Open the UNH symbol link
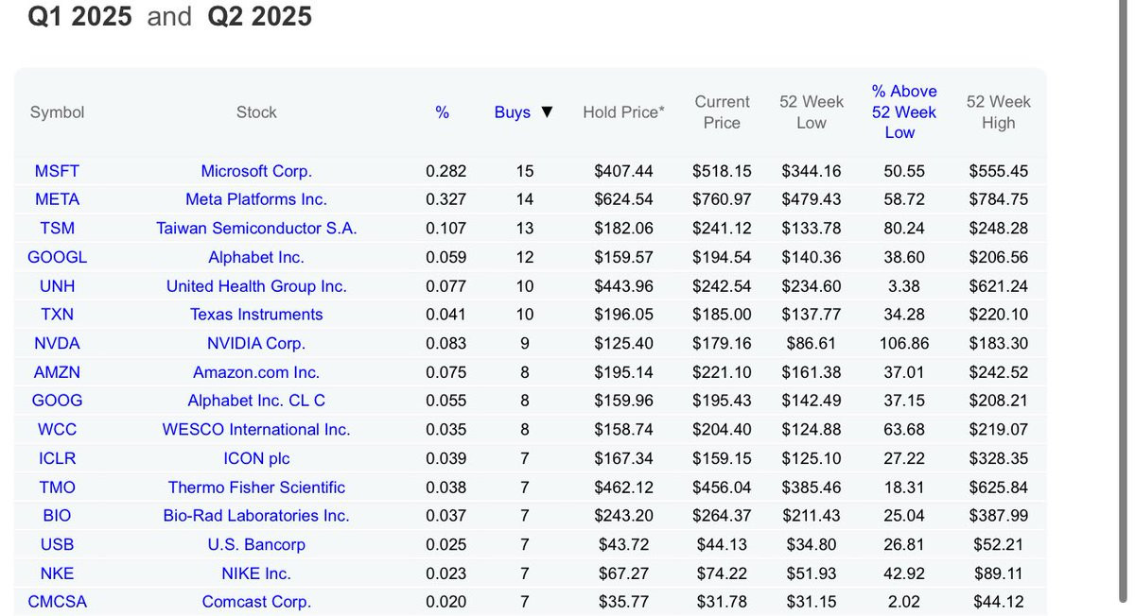 pyautogui.click(x=57, y=285)
